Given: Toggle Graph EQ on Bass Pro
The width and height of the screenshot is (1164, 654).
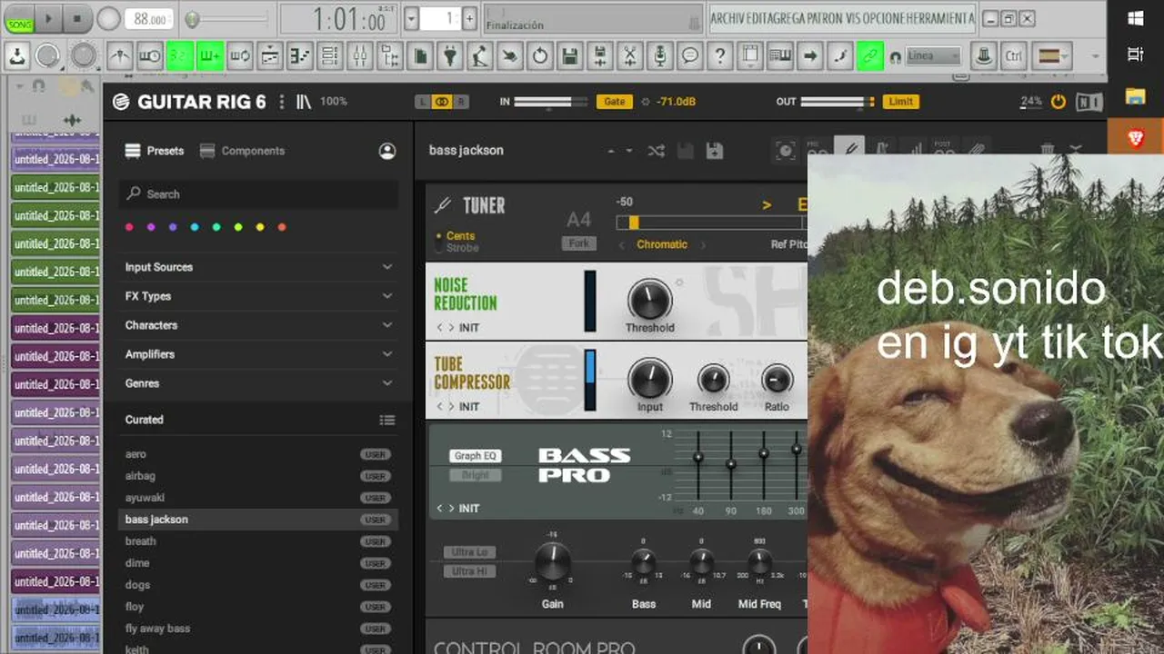Looking at the screenshot, I should [x=475, y=456].
